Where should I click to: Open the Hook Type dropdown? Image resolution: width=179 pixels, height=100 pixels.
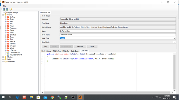pyautogui.click(x=174, y=38)
